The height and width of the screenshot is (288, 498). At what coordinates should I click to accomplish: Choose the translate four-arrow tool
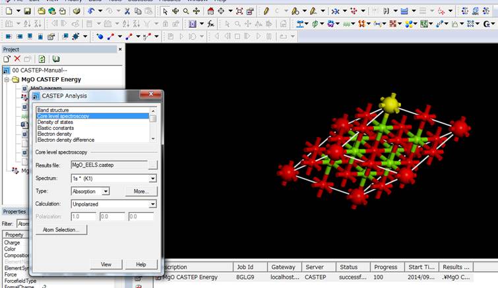coord(197,11)
